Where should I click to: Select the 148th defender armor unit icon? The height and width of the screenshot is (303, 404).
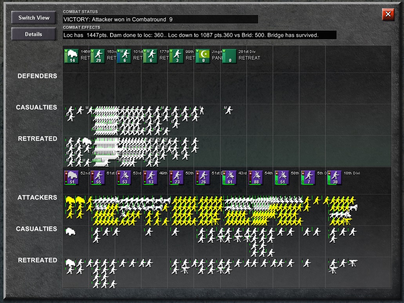click(71, 56)
